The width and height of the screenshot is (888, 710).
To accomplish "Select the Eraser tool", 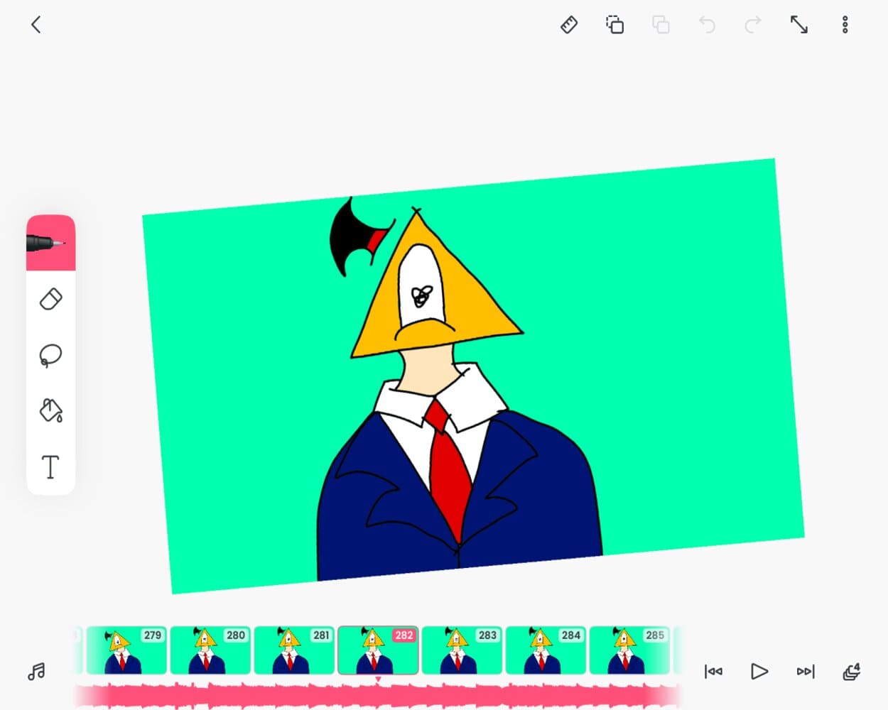I will tap(50, 299).
